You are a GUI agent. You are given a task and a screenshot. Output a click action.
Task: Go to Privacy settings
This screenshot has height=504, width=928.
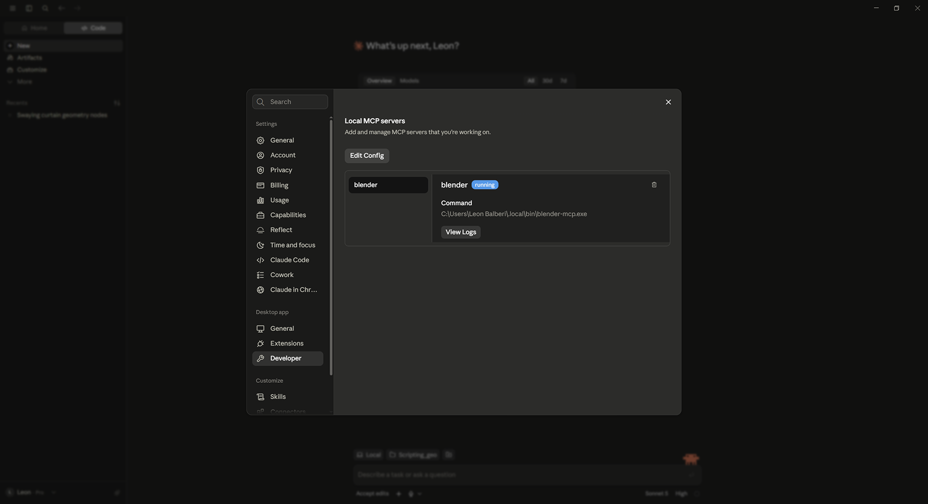coord(288,170)
